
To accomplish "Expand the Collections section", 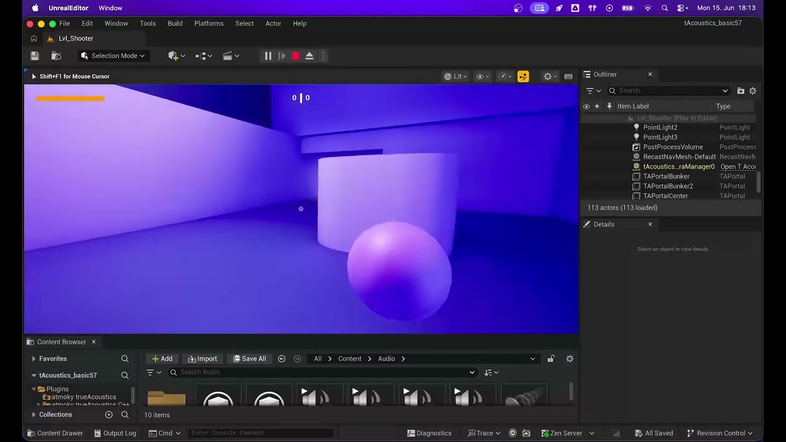I will point(34,415).
